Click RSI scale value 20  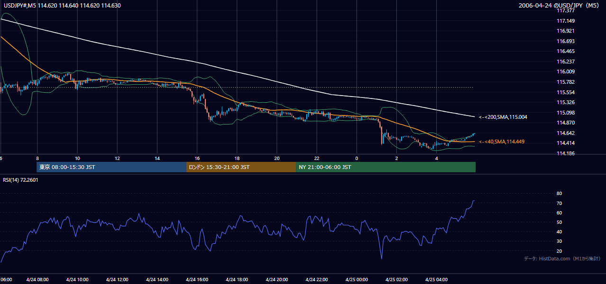point(559,251)
